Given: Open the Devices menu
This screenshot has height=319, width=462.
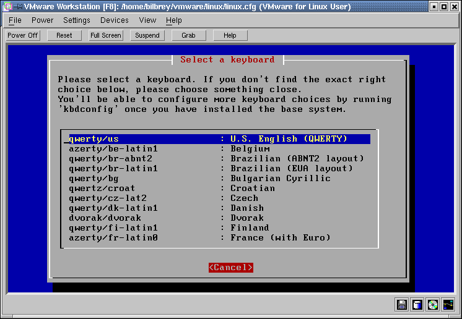Looking at the screenshot, I should pyautogui.click(x=115, y=20).
